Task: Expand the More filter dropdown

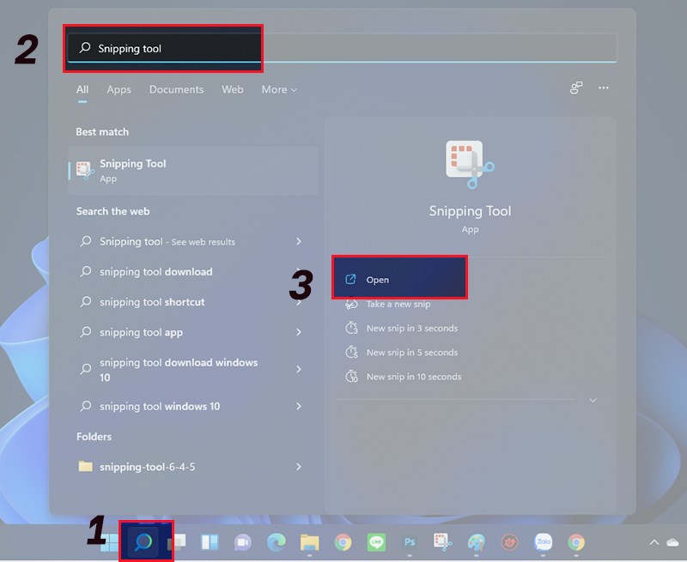Action: pos(279,90)
